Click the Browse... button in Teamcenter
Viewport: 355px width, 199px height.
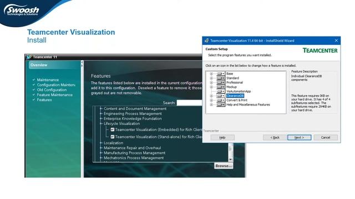[224, 166]
